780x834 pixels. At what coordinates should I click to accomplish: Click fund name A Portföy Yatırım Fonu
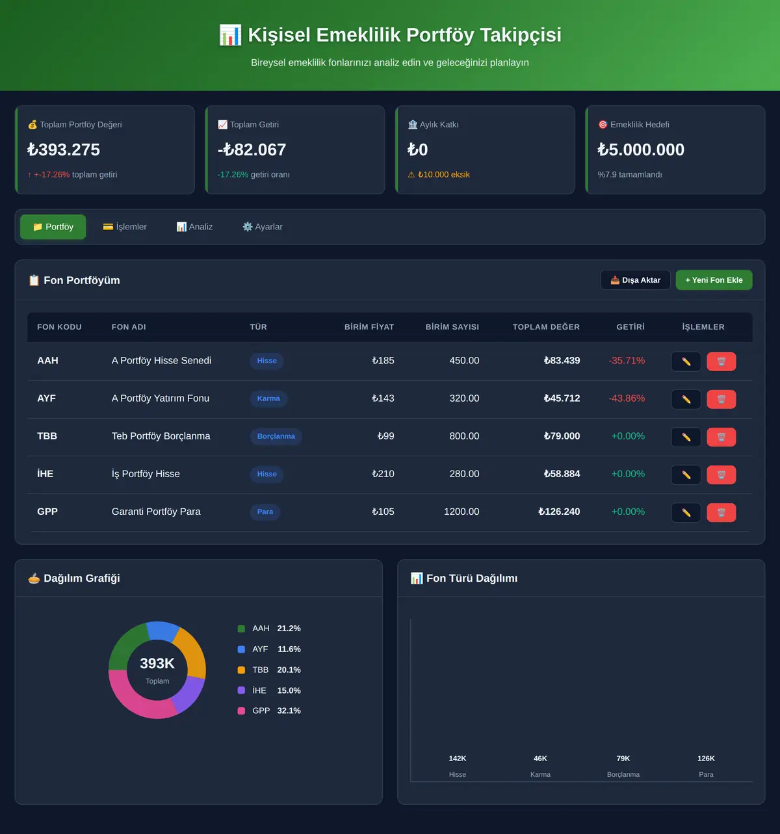161,398
